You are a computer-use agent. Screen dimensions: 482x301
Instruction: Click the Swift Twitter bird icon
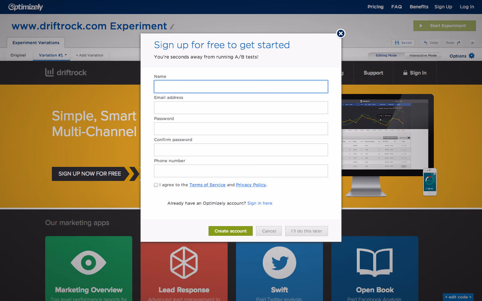click(x=279, y=263)
